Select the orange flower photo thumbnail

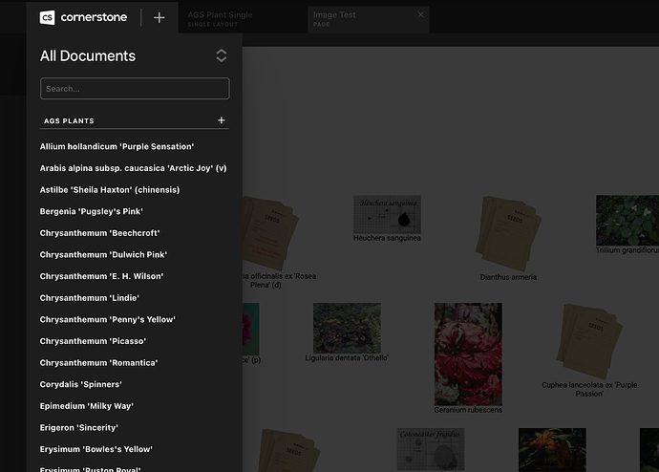coord(552,450)
